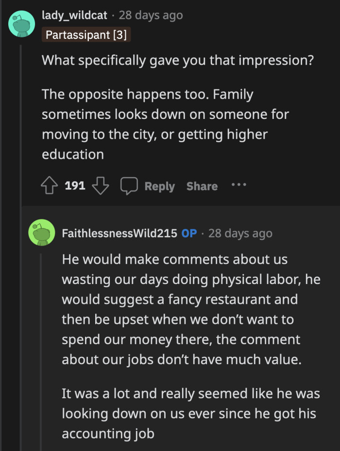Click the 28 days ago timestamp on top comment
This screenshot has width=340, height=451.
pos(151,15)
